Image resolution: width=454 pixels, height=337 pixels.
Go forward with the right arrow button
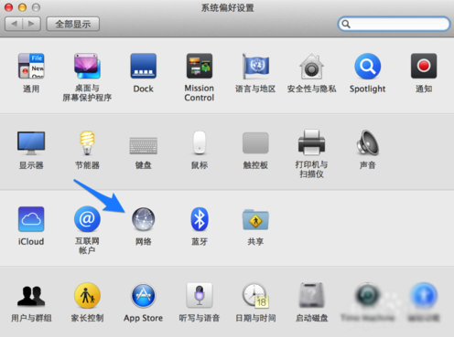point(32,24)
